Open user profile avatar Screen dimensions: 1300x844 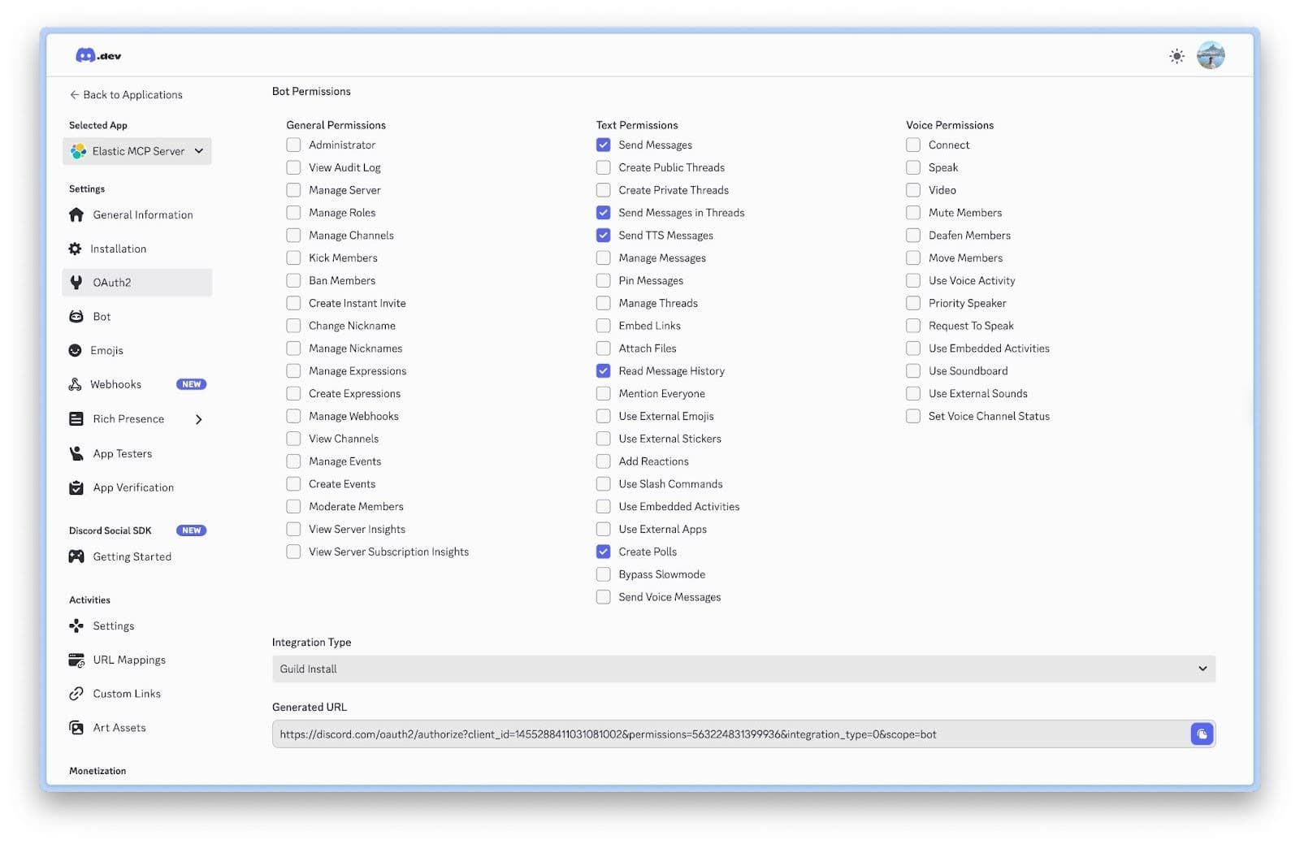pyautogui.click(x=1211, y=55)
